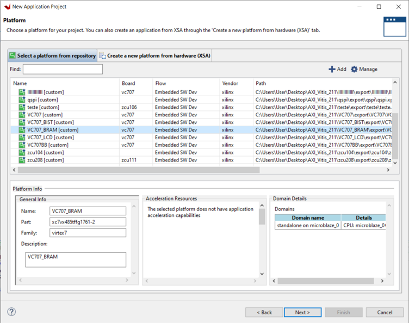The image size is (409, 323).
Task: Click the platform icon of the first [custom] row
Action: (22, 92)
